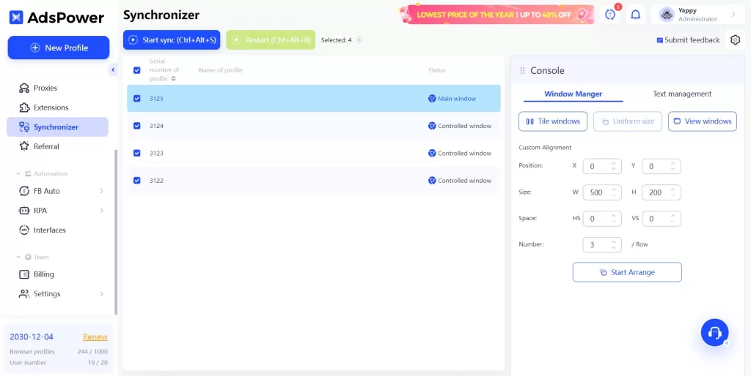Click the Chrome icon in row 3123
Viewport: 751px width, 376px height.
pos(432,154)
